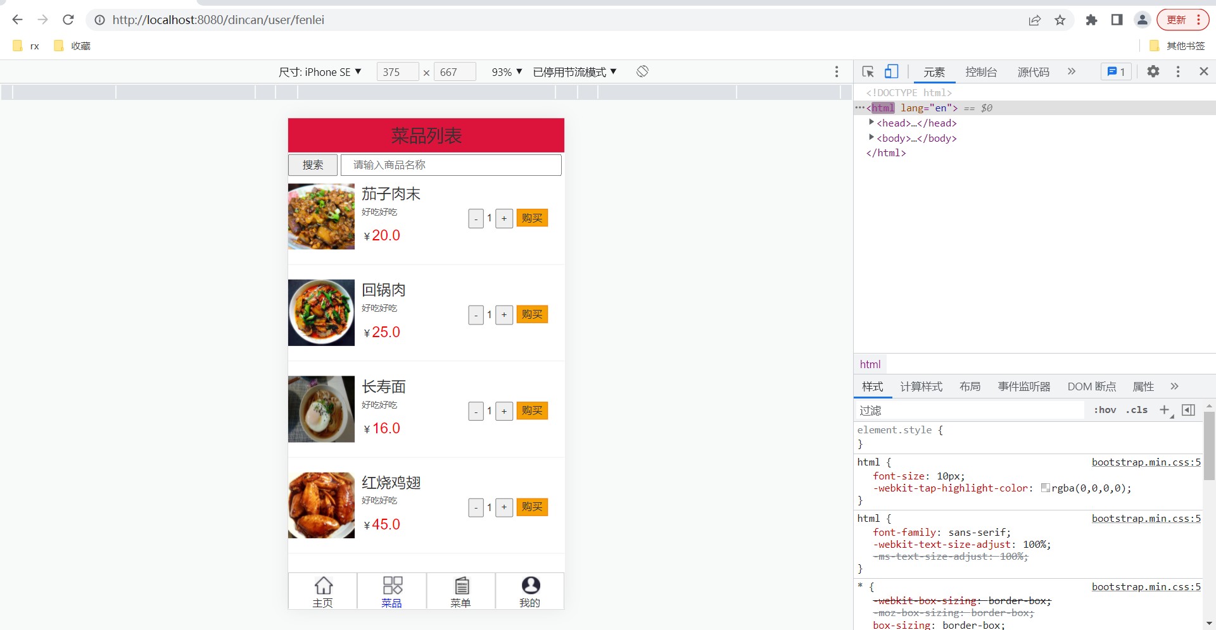Open the 尺寸: iPhone SE device dropdown
Screen dimensions: 1216x630
pyautogui.click(x=320, y=72)
